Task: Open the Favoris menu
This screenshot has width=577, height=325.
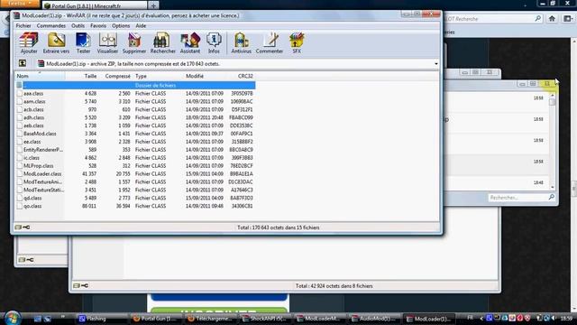Action: point(98,26)
